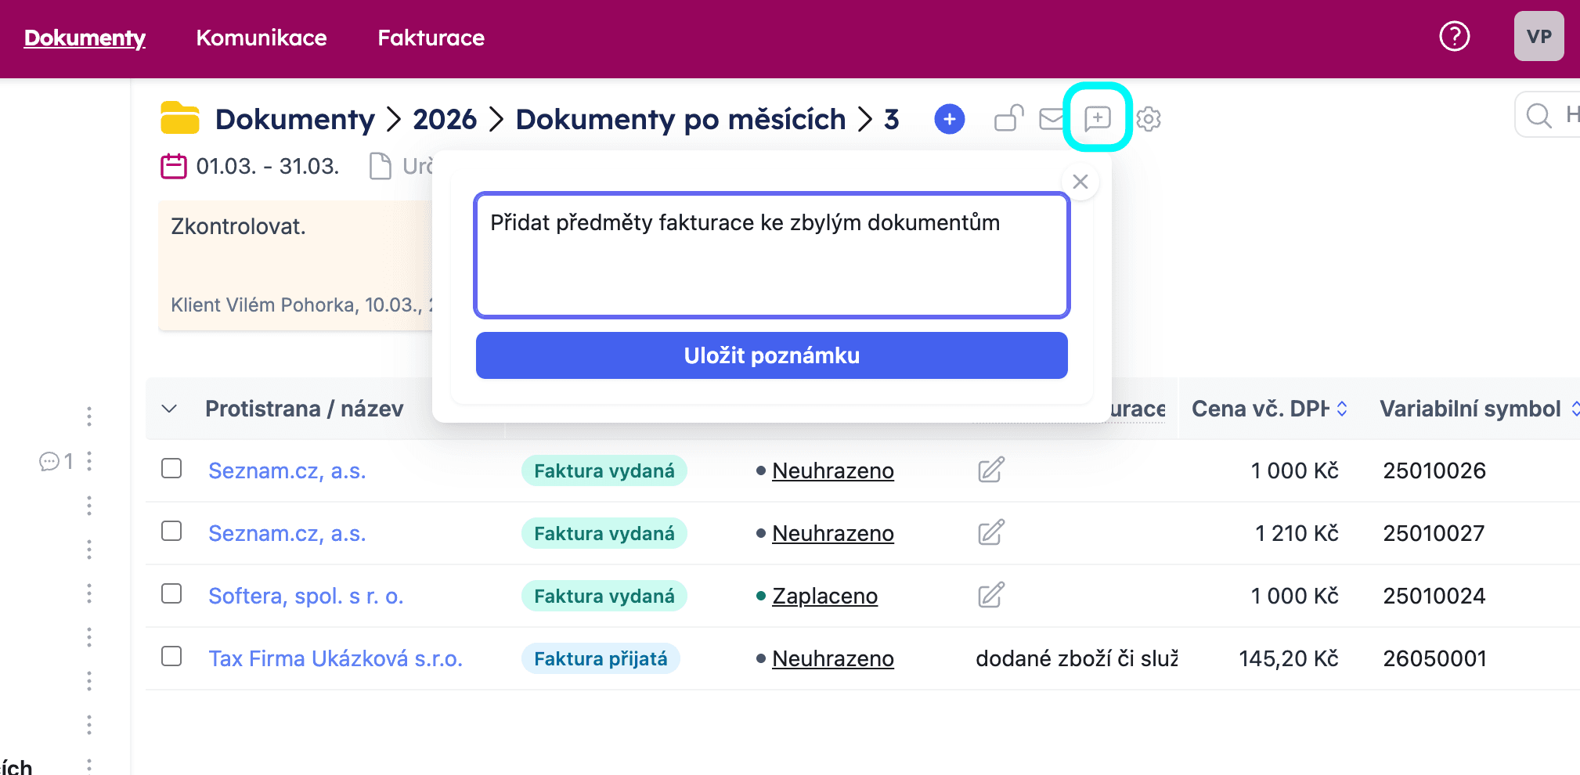Click the padlock icon next to breadcrumbs
1580x775 pixels.
(1008, 119)
